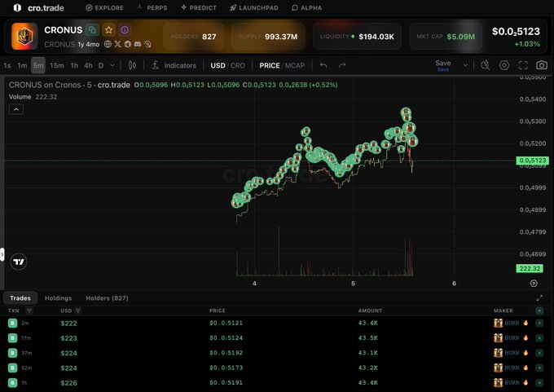The height and width of the screenshot is (392, 554).
Task: Switch chart to 4h timeframe
Action: pyautogui.click(x=88, y=66)
